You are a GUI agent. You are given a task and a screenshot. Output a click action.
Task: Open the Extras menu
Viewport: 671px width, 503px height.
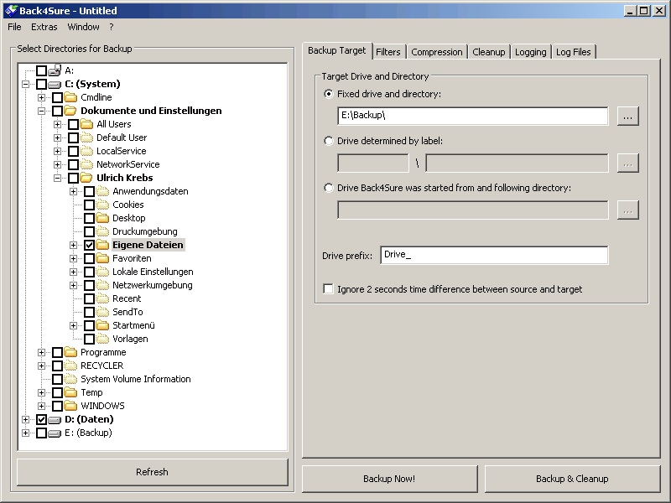click(44, 26)
